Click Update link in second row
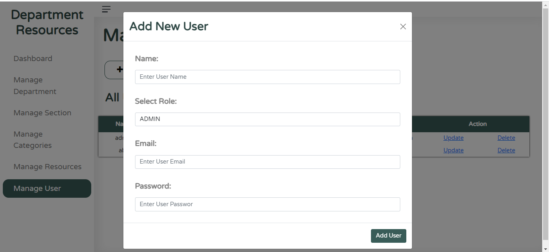Screen dimensions: 549x252 click(x=453, y=150)
